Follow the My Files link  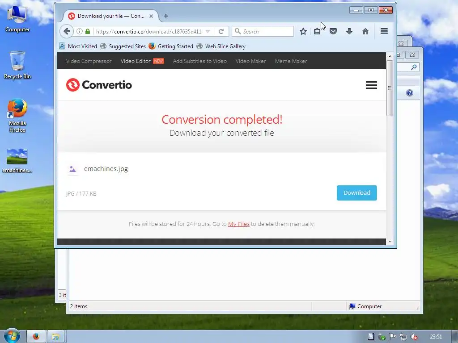(x=239, y=224)
